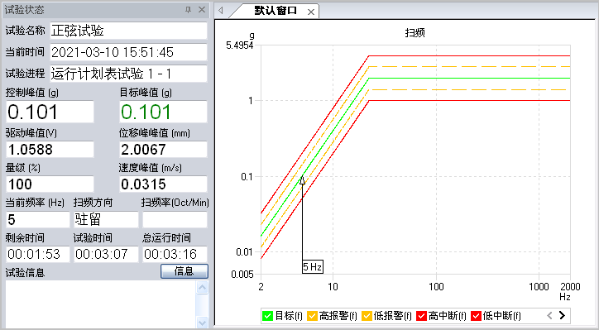
Task: Pin the 试验状态 panel
Action: click(188, 10)
